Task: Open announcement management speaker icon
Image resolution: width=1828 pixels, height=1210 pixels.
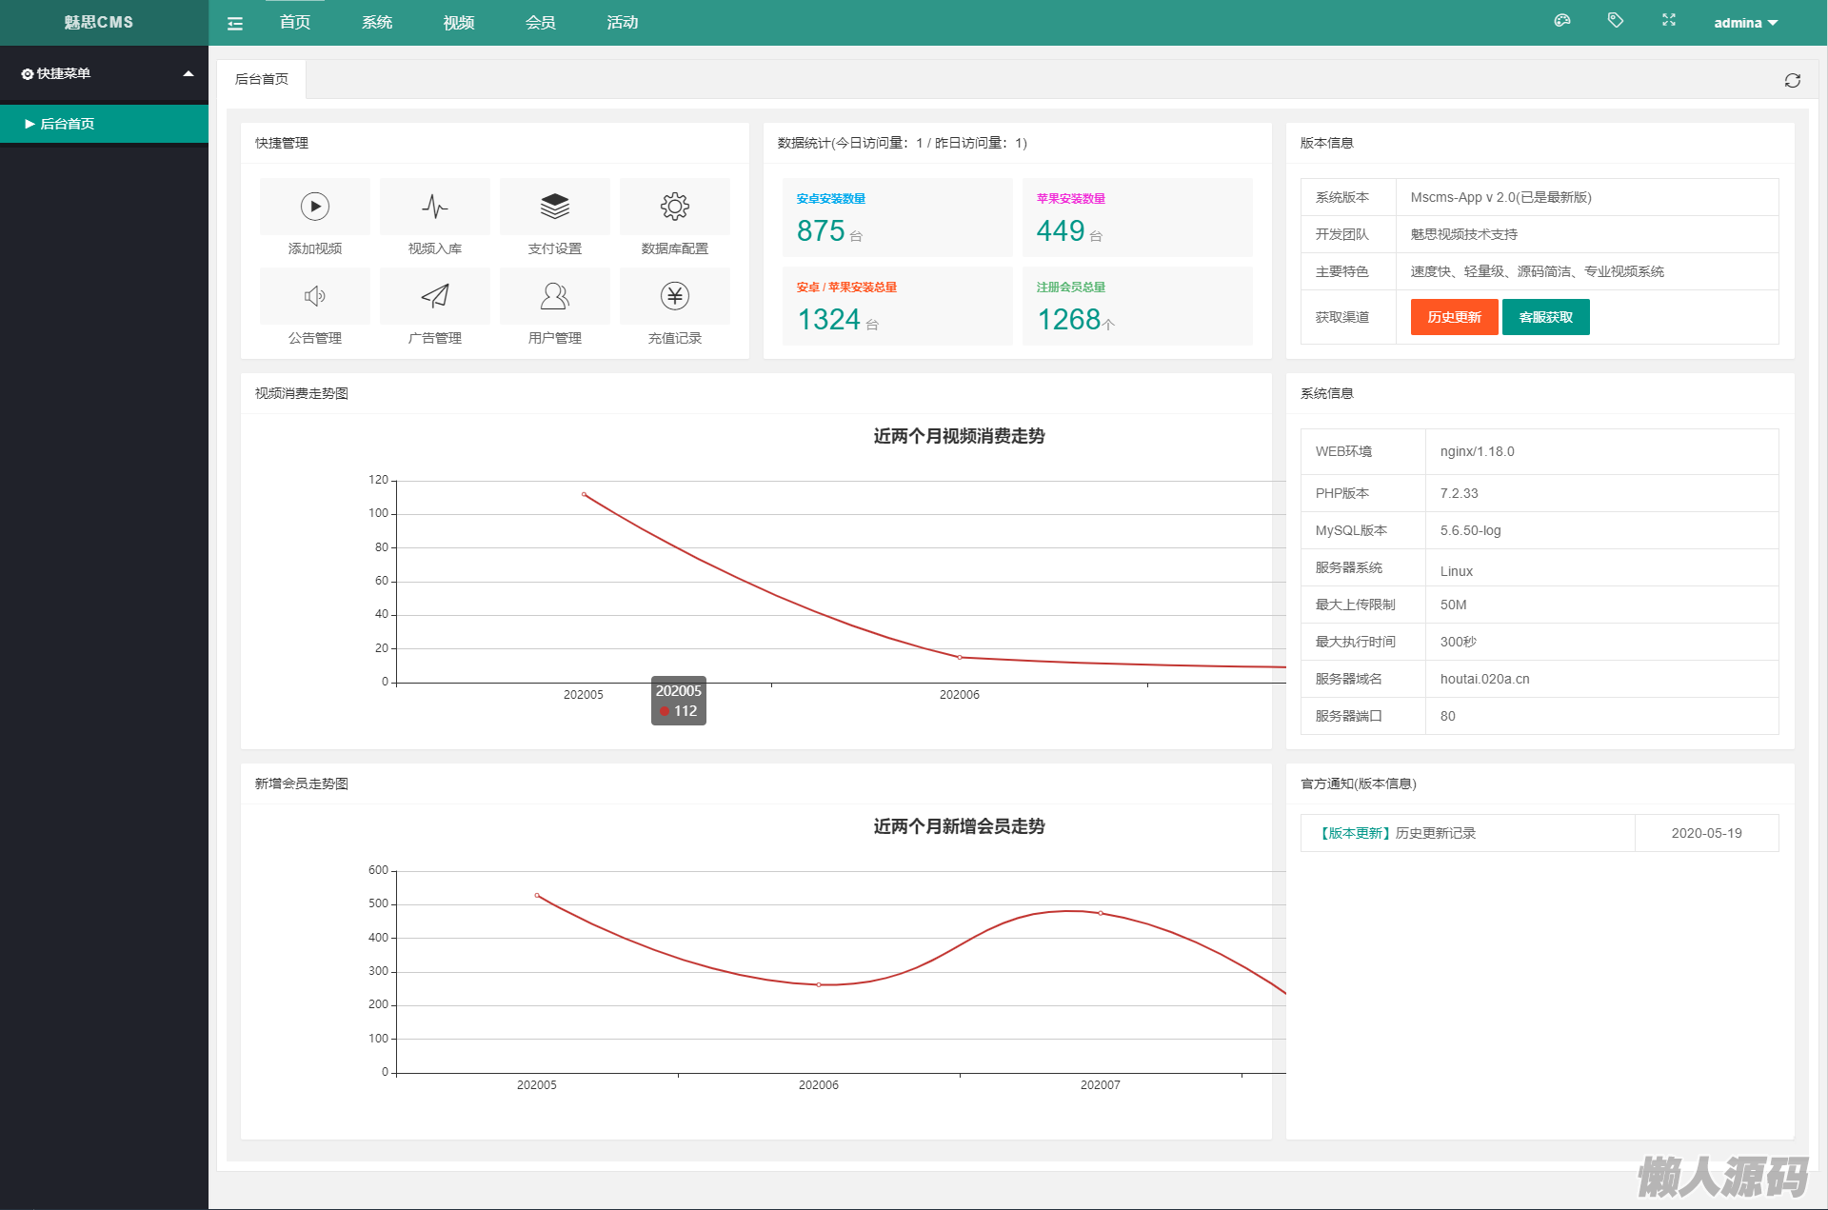Action: (x=314, y=296)
